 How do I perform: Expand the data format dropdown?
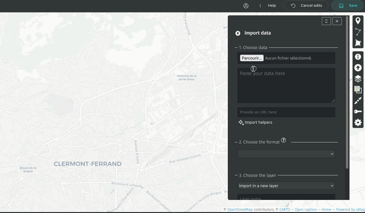pyautogui.click(x=286, y=154)
